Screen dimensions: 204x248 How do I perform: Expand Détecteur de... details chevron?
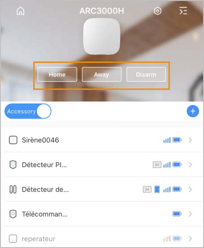(x=191, y=189)
